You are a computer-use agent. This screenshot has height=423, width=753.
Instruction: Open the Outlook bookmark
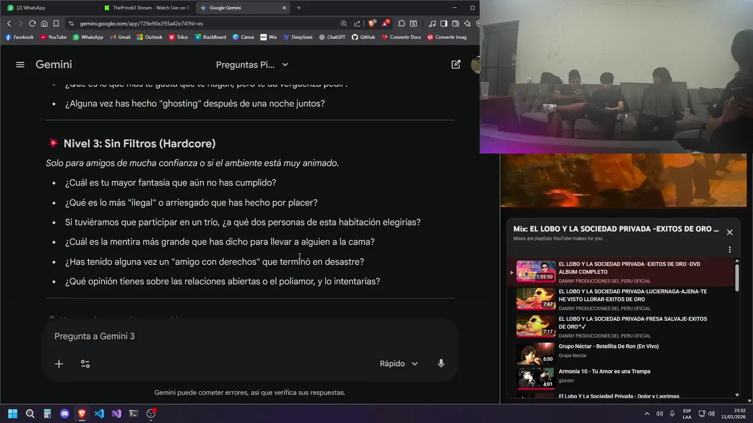(x=149, y=37)
